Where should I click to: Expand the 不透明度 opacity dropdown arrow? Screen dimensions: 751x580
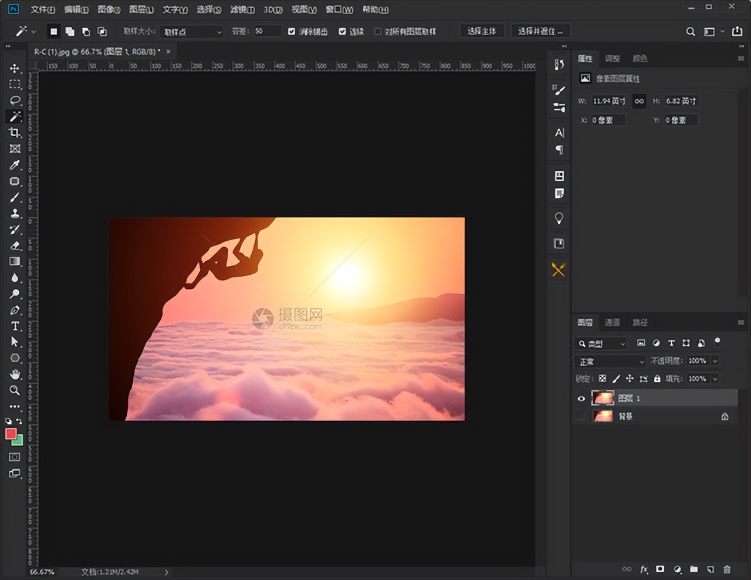[715, 361]
